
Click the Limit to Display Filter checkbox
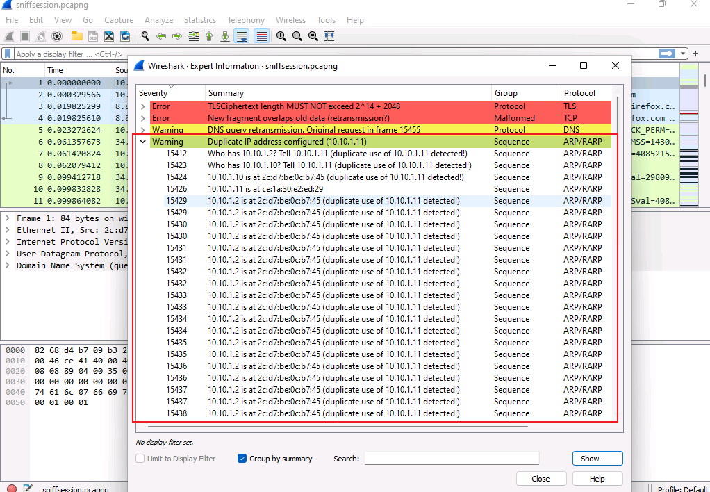(x=141, y=459)
